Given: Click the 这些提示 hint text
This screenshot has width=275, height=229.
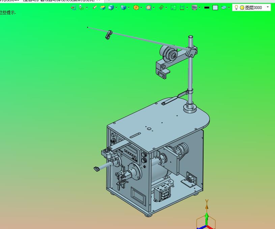Looking at the screenshot, I should [8, 12].
